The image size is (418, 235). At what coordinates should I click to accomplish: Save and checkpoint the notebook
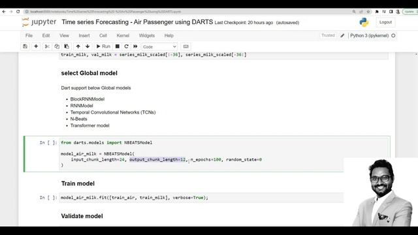click(25, 46)
